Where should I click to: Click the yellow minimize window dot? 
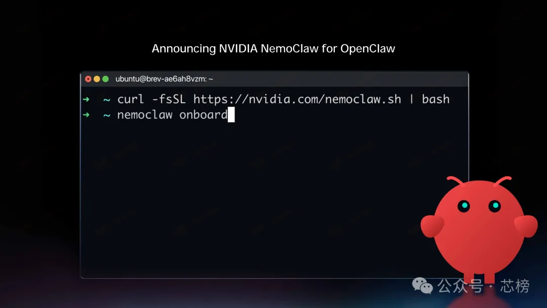97,79
